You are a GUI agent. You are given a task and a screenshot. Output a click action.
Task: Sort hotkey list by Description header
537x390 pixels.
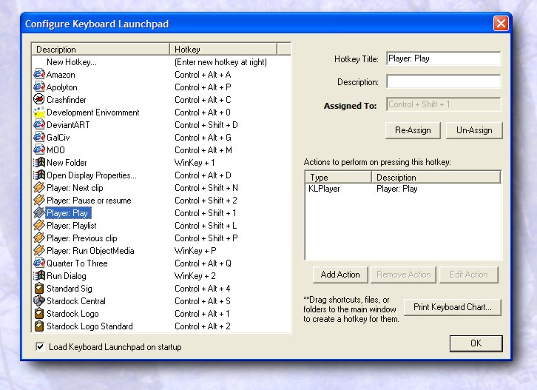click(x=101, y=50)
